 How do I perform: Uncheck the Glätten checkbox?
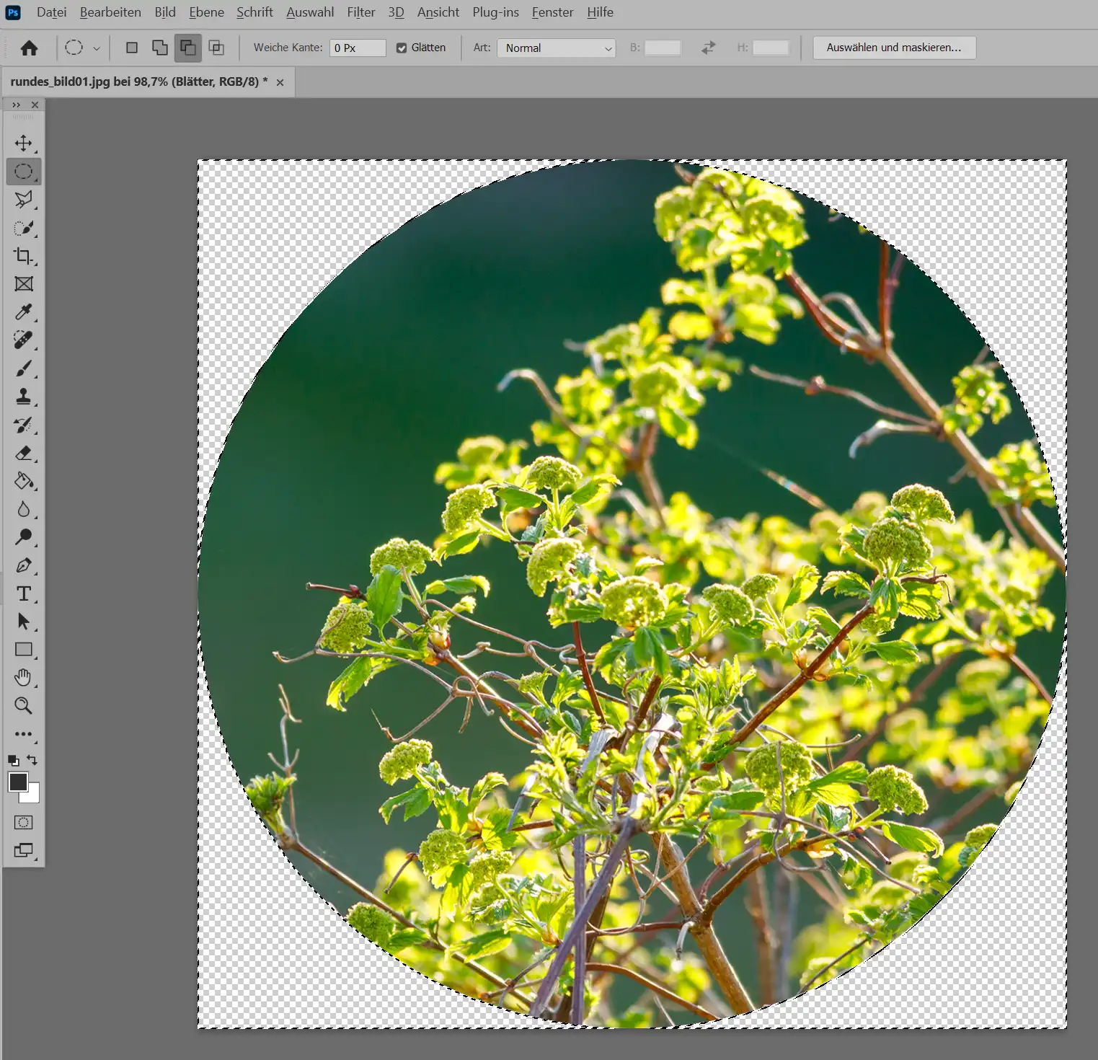(x=402, y=48)
